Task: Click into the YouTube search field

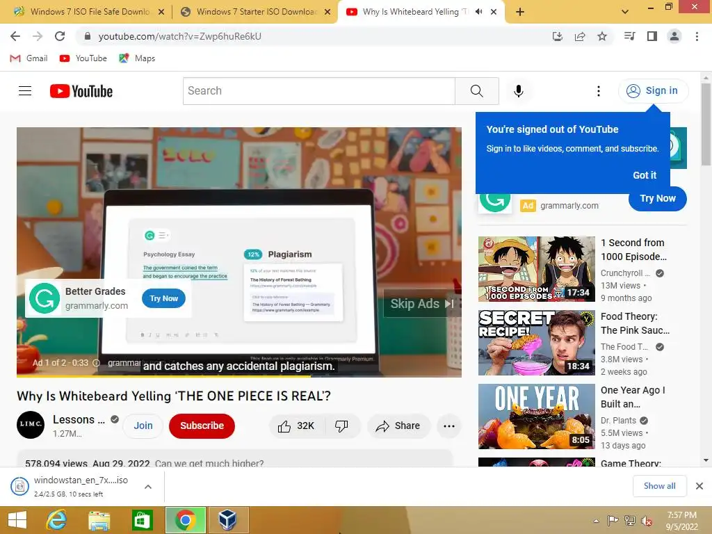Action: [x=318, y=91]
